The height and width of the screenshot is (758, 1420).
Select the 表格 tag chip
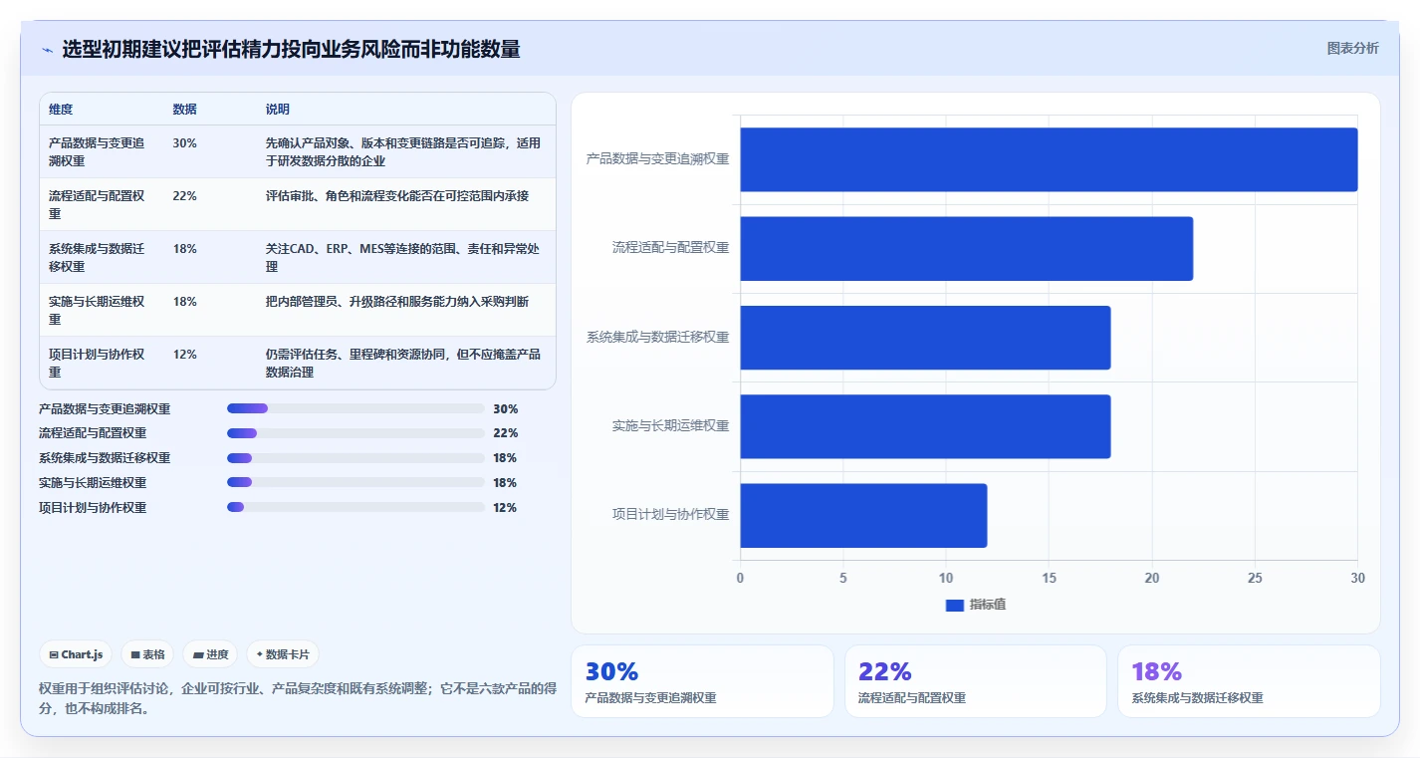coord(147,654)
